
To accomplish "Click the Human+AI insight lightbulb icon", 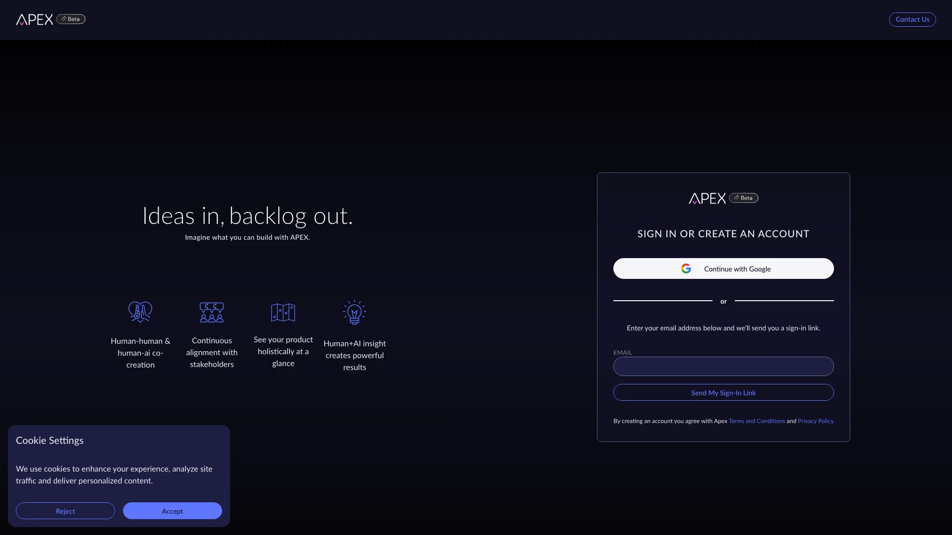I will pos(354,312).
